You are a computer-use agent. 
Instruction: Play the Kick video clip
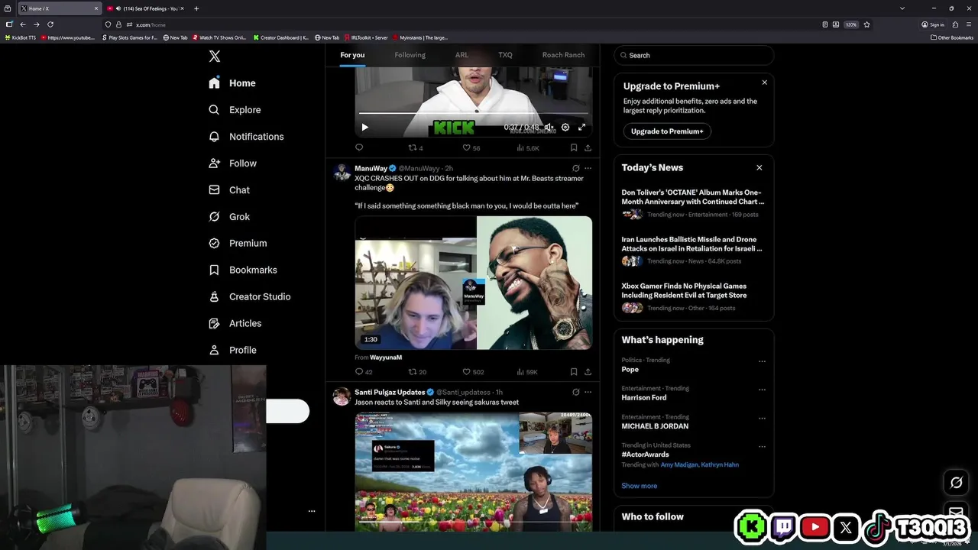point(364,128)
